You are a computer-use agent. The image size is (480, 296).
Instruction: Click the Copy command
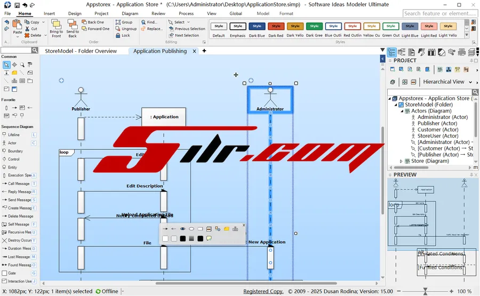tap(32, 22)
